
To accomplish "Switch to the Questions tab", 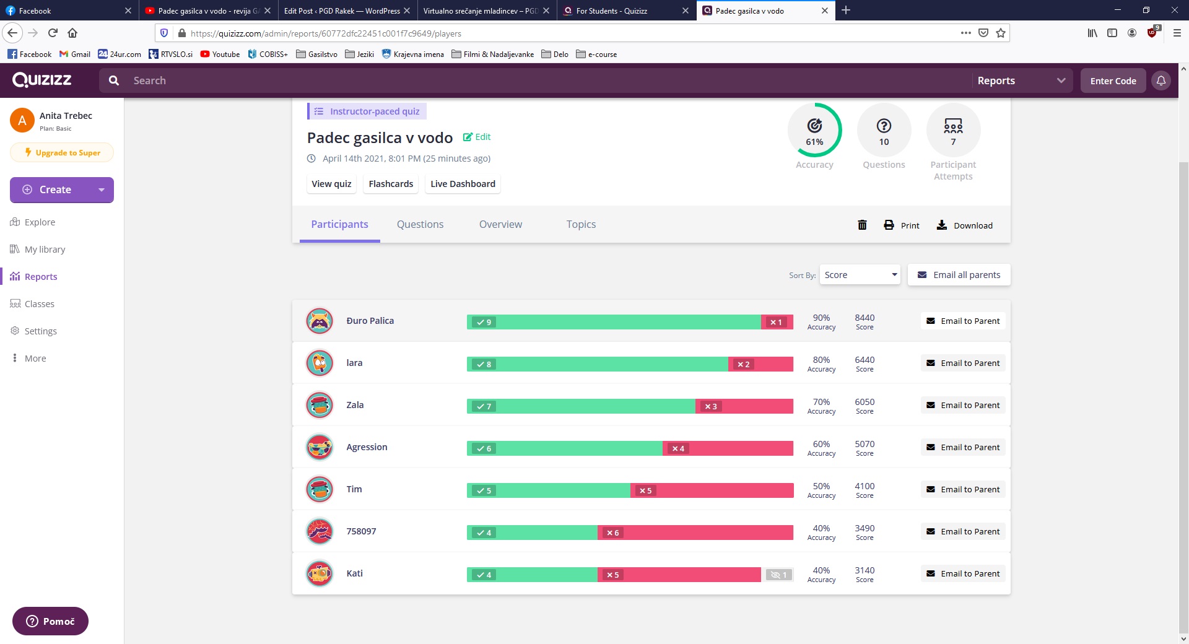I will coord(420,224).
